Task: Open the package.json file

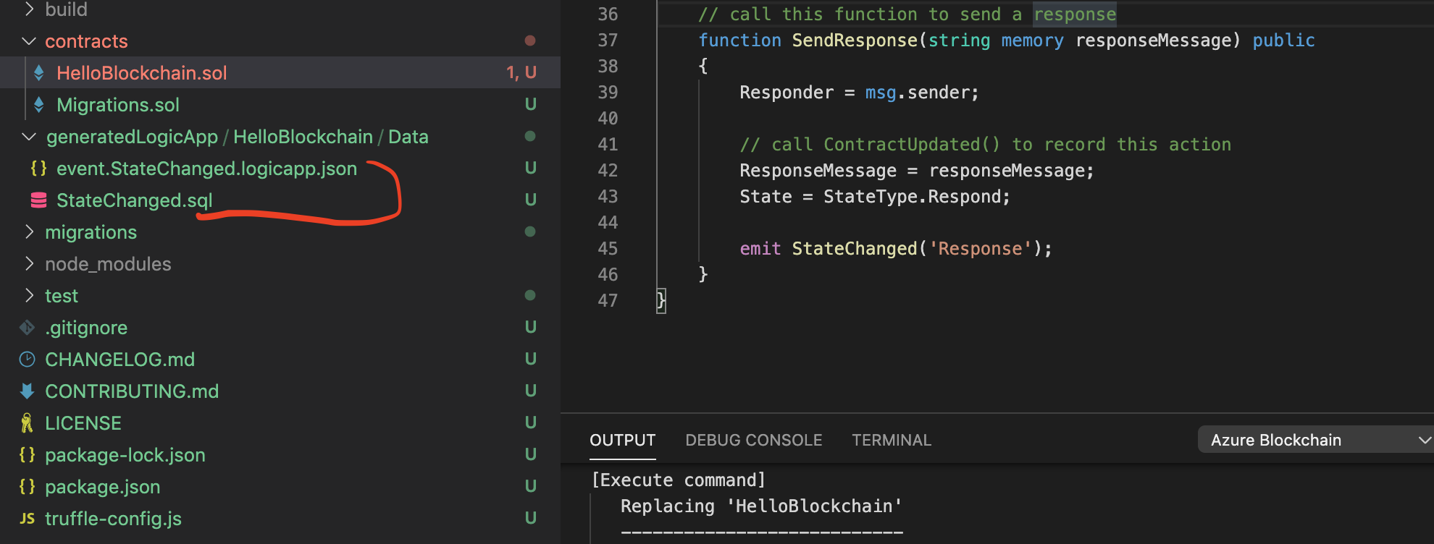Action: [x=102, y=487]
